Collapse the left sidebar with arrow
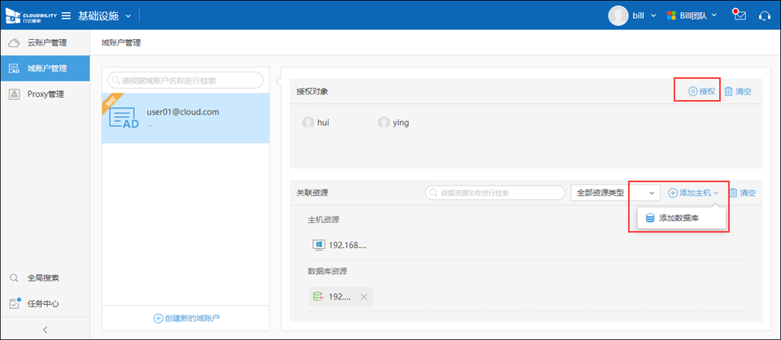Image resolution: width=781 pixels, height=340 pixels. click(45, 329)
